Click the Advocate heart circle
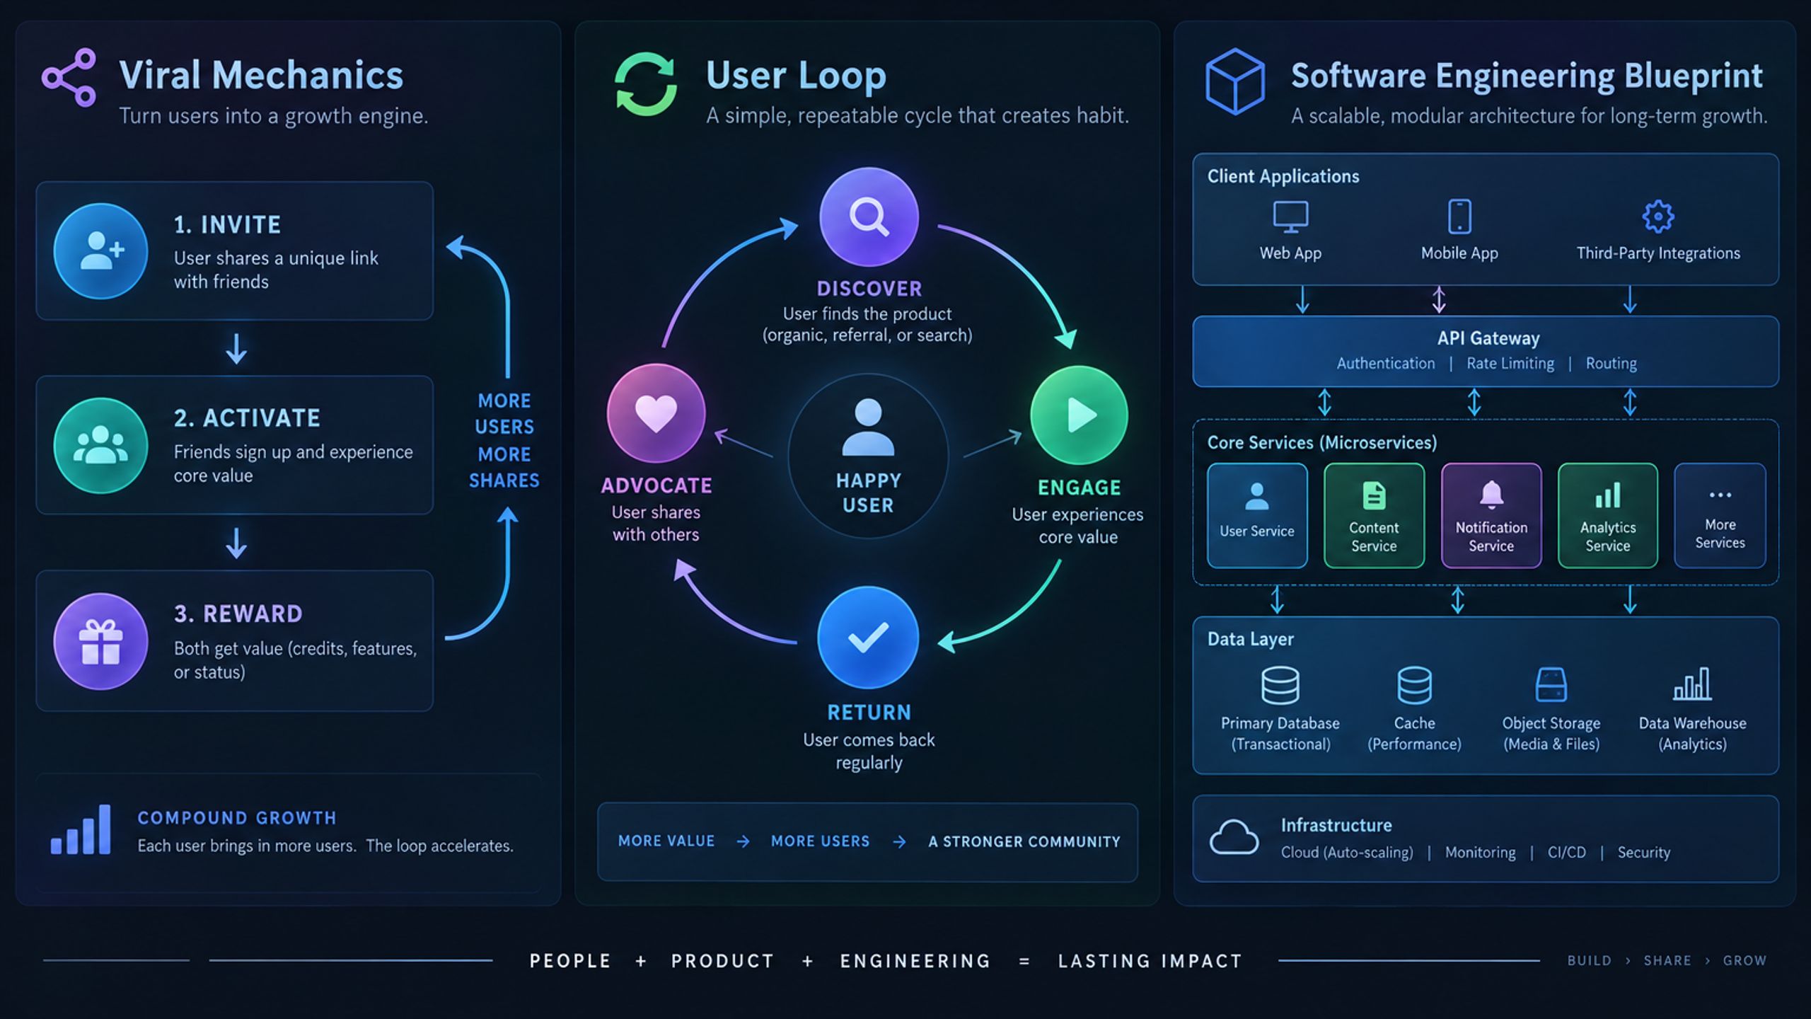This screenshot has height=1019, width=1811. pyautogui.click(x=656, y=413)
